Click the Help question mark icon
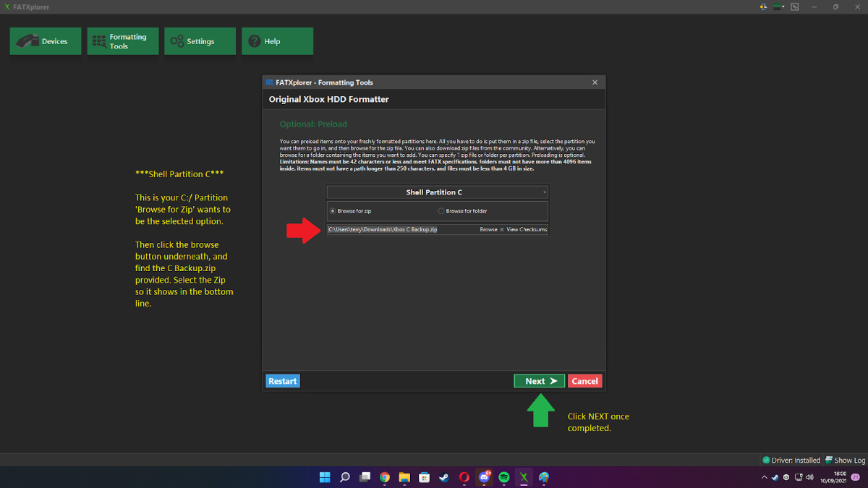This screenshot has width=868, height=488. 254,41
